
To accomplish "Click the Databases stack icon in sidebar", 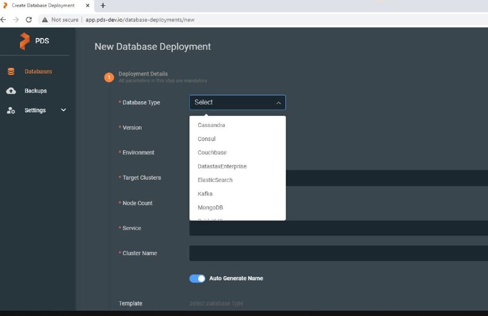I will [11, 71].
